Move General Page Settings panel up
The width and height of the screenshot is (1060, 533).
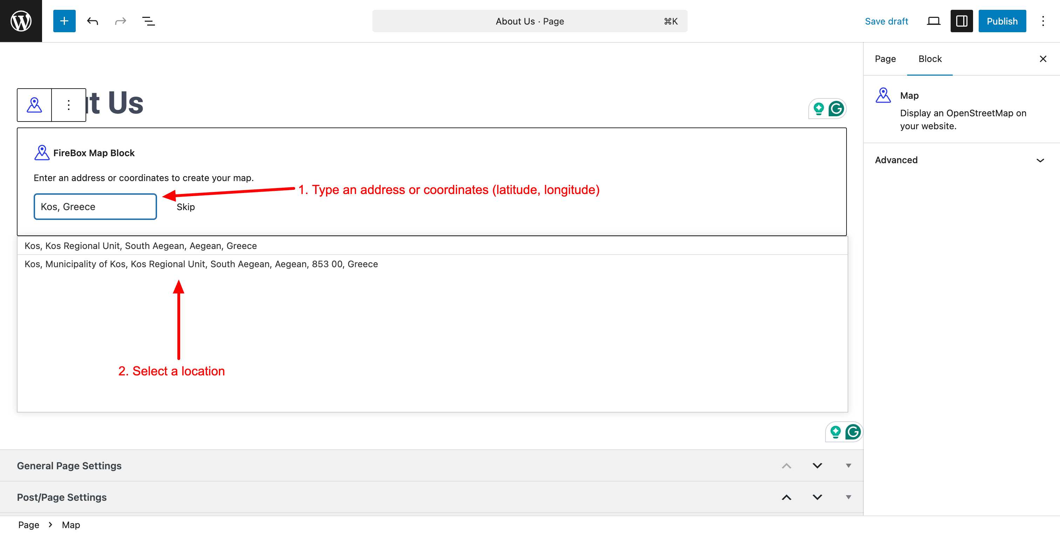click(x=786, y=466)
